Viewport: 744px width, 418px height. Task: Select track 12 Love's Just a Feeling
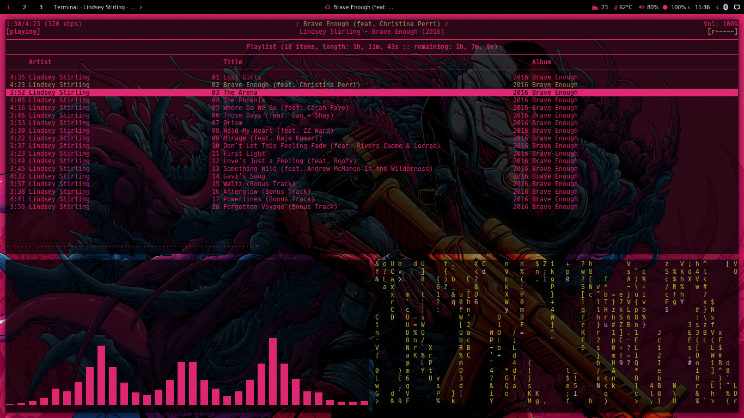point(372,161)
